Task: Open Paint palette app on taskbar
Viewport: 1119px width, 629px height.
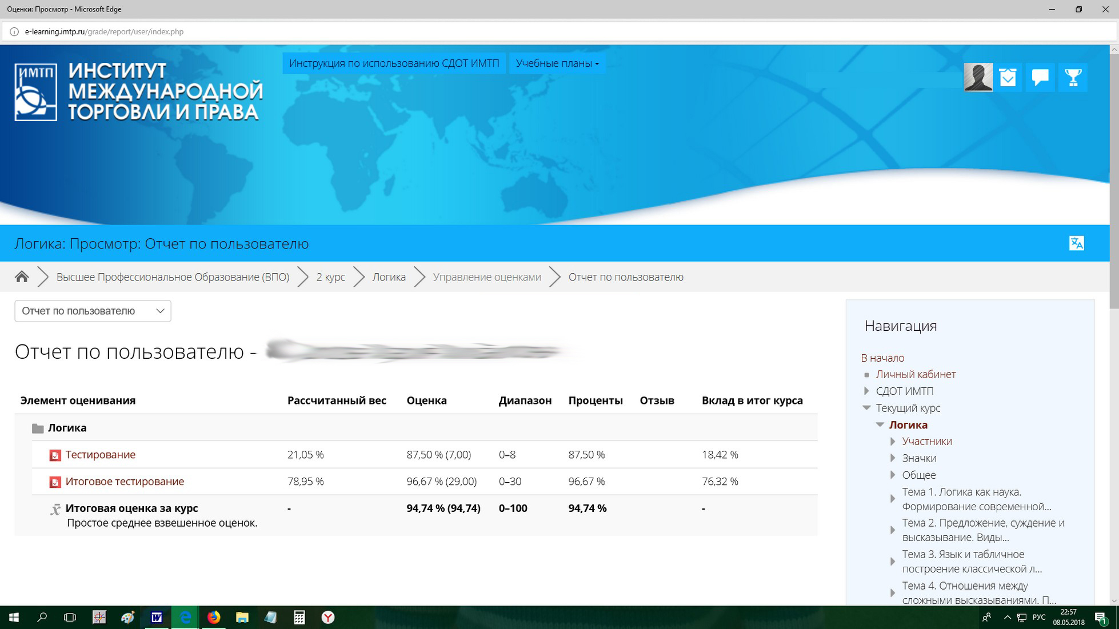Action: tap(128, 617)
